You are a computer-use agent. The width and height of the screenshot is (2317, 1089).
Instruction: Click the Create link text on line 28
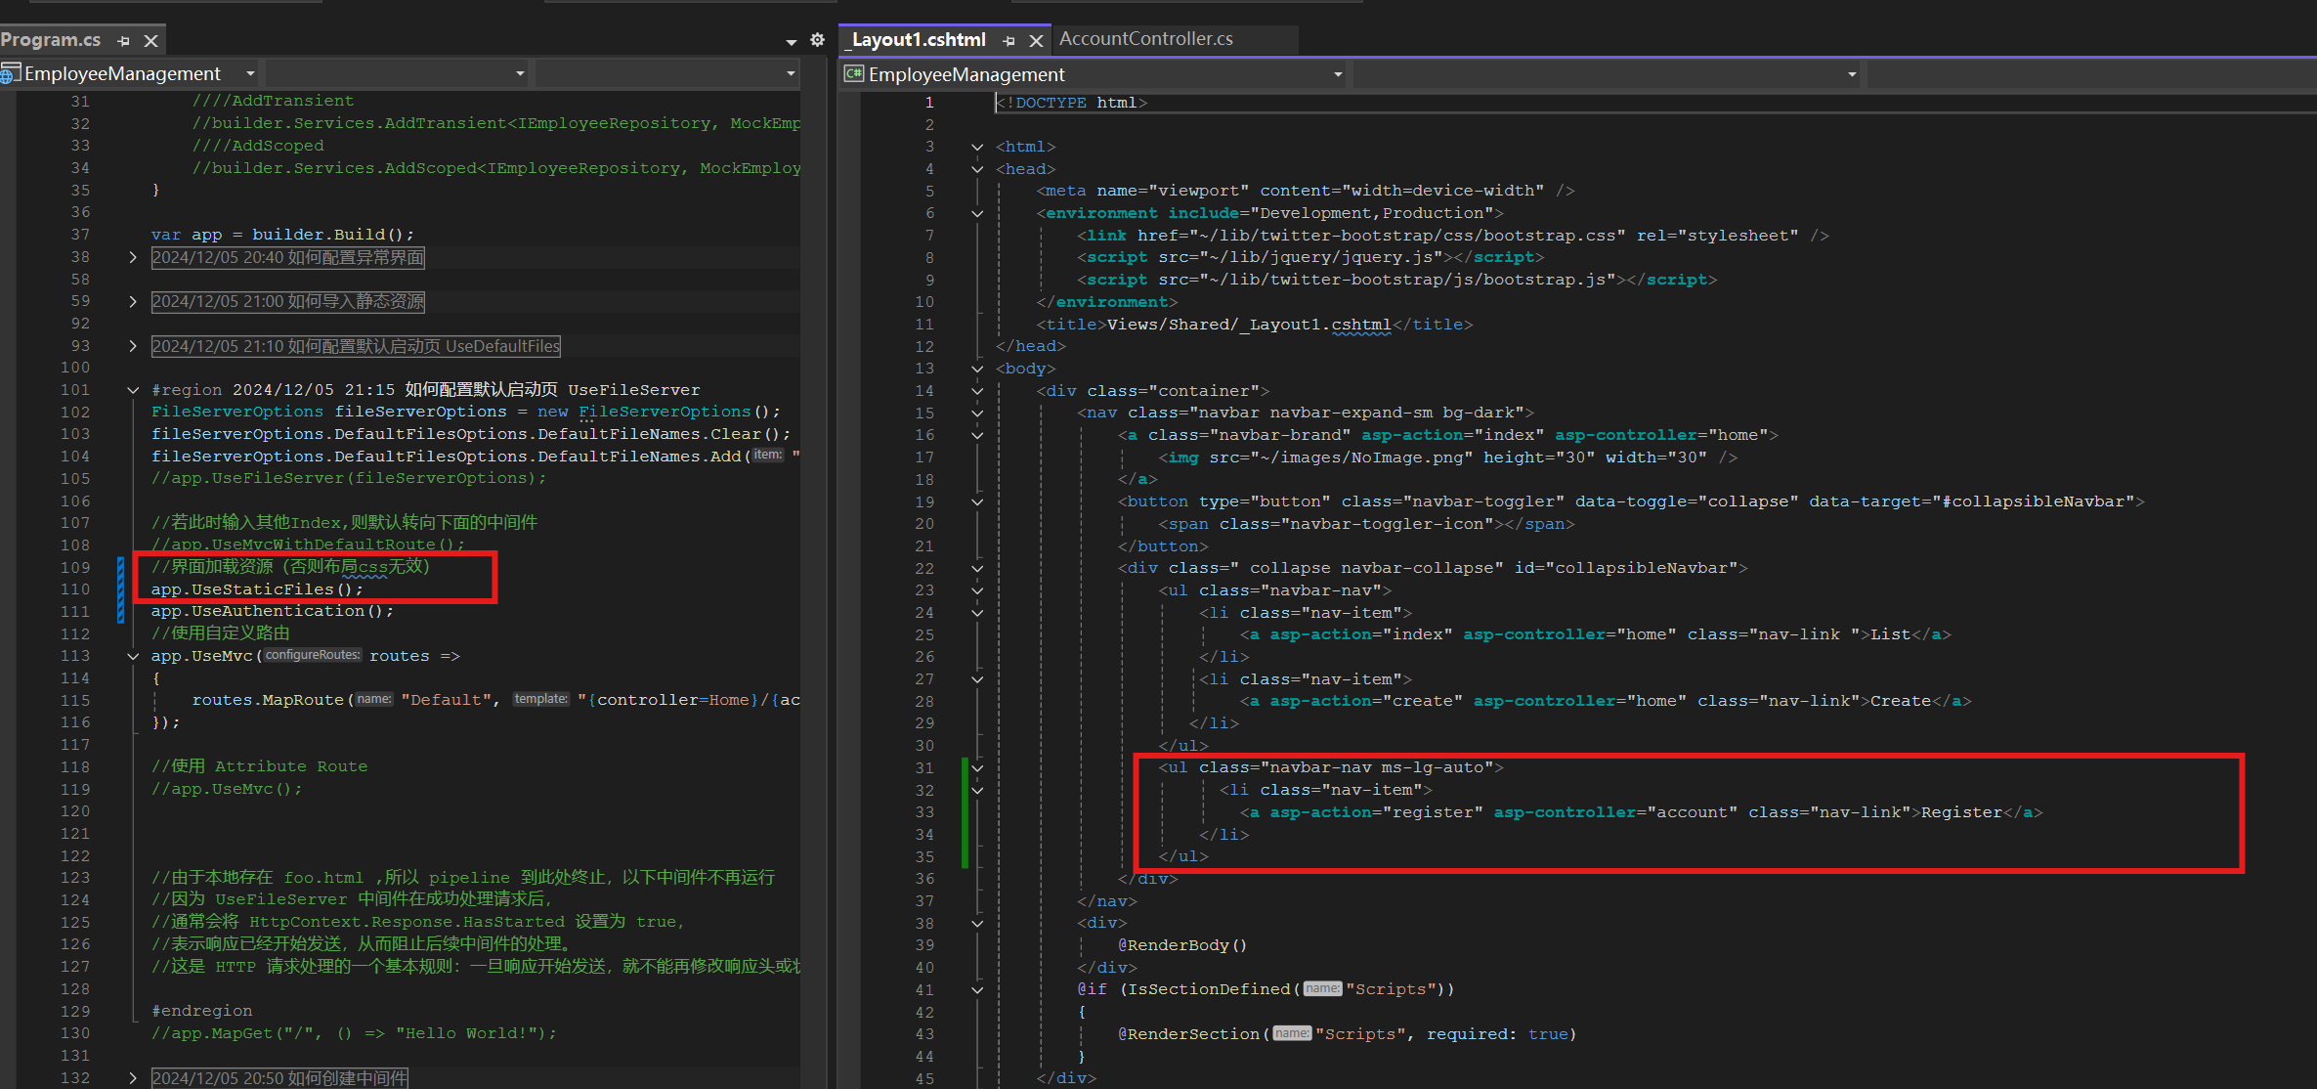click(x=1900, y=701)
